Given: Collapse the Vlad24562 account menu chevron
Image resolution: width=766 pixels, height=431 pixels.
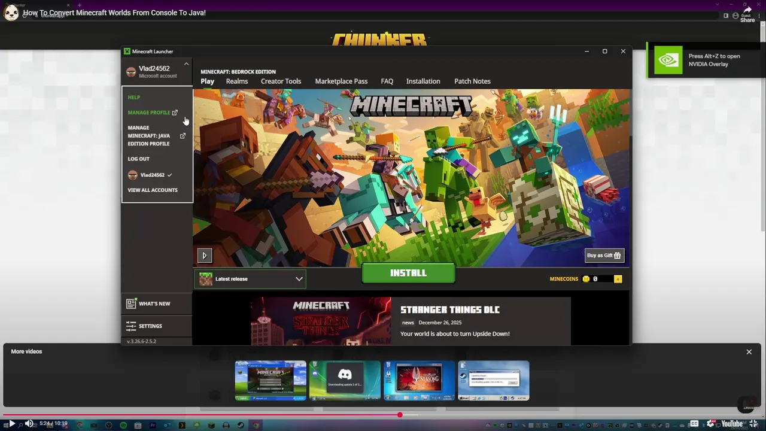Looking at the screenshot, I should [x=186, y=63].
